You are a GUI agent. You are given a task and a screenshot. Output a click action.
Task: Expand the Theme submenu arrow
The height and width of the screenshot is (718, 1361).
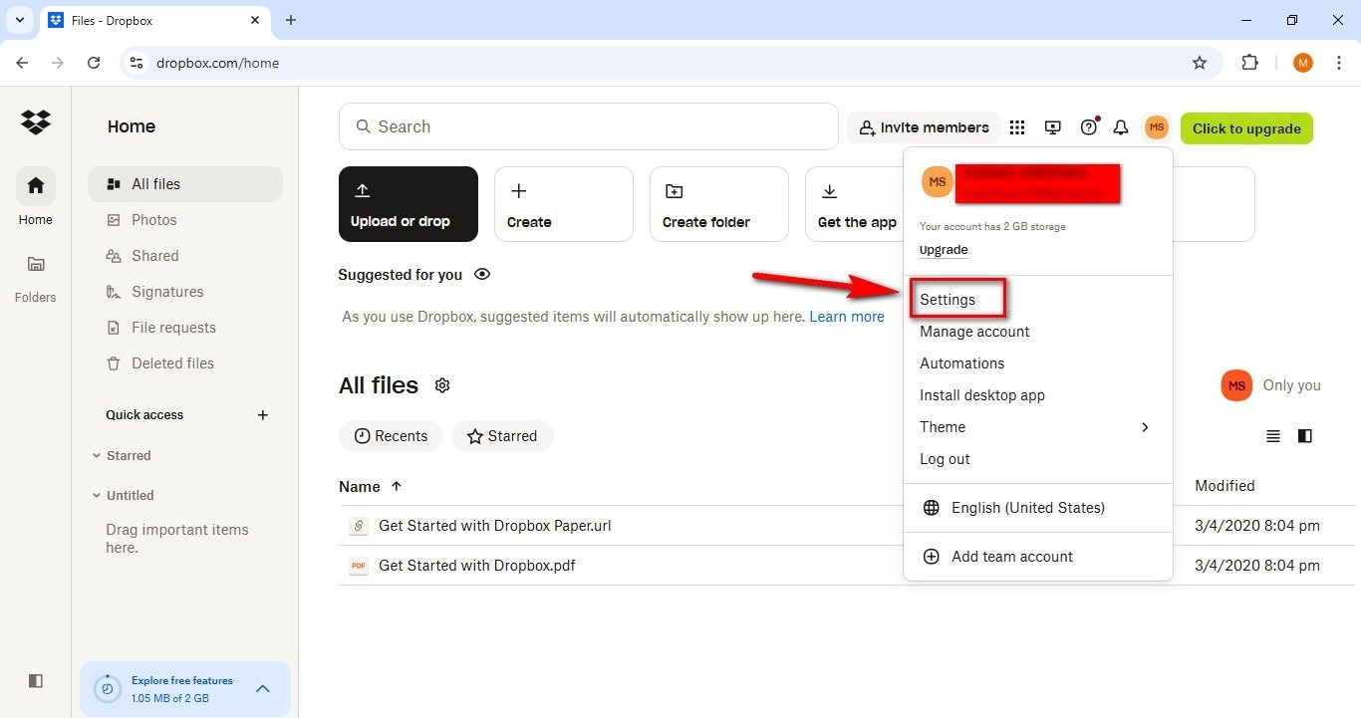1145,427
